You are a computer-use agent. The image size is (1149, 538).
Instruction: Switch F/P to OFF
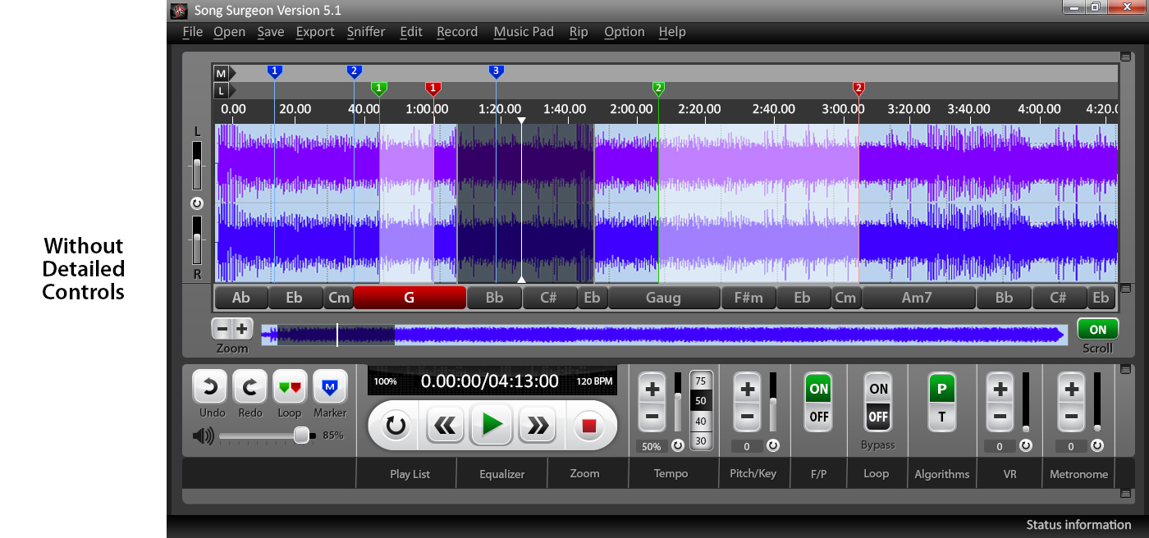[x=818, y=417]
